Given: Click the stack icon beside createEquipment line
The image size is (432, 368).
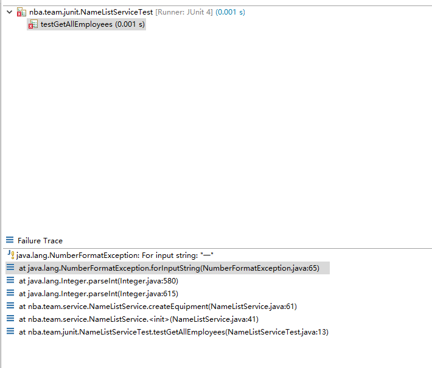Looking at the screenshot, I should pyautogui.click(x=10, y=305).
